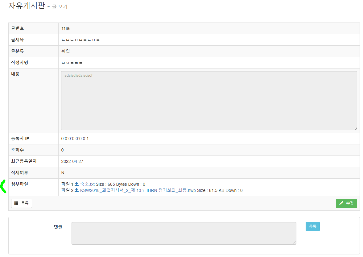Viewport: 363px width, 257px height.
Task: Click the 내용 content textarea with sdafsdfsdafsdsdf
Action: tap(209, 101)
